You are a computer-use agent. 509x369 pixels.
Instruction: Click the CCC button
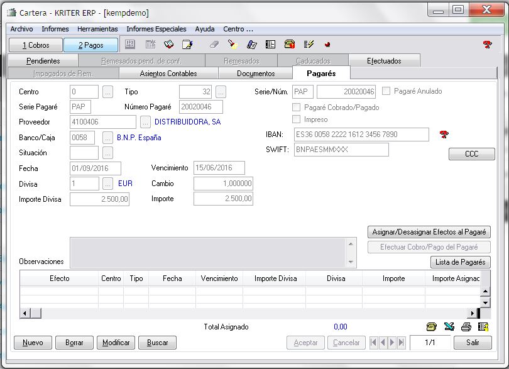click(x=472, y=154)
